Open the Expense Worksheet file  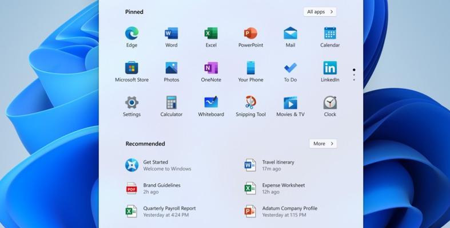pyautogui.click(x=274, y=188)
